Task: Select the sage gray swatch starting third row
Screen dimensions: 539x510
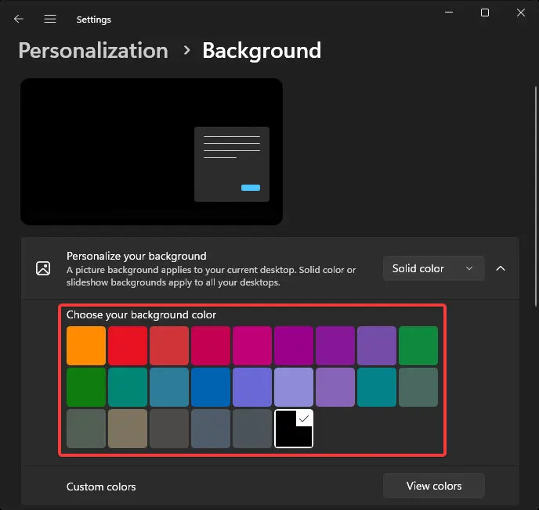Action: click(x=86, y=429)
